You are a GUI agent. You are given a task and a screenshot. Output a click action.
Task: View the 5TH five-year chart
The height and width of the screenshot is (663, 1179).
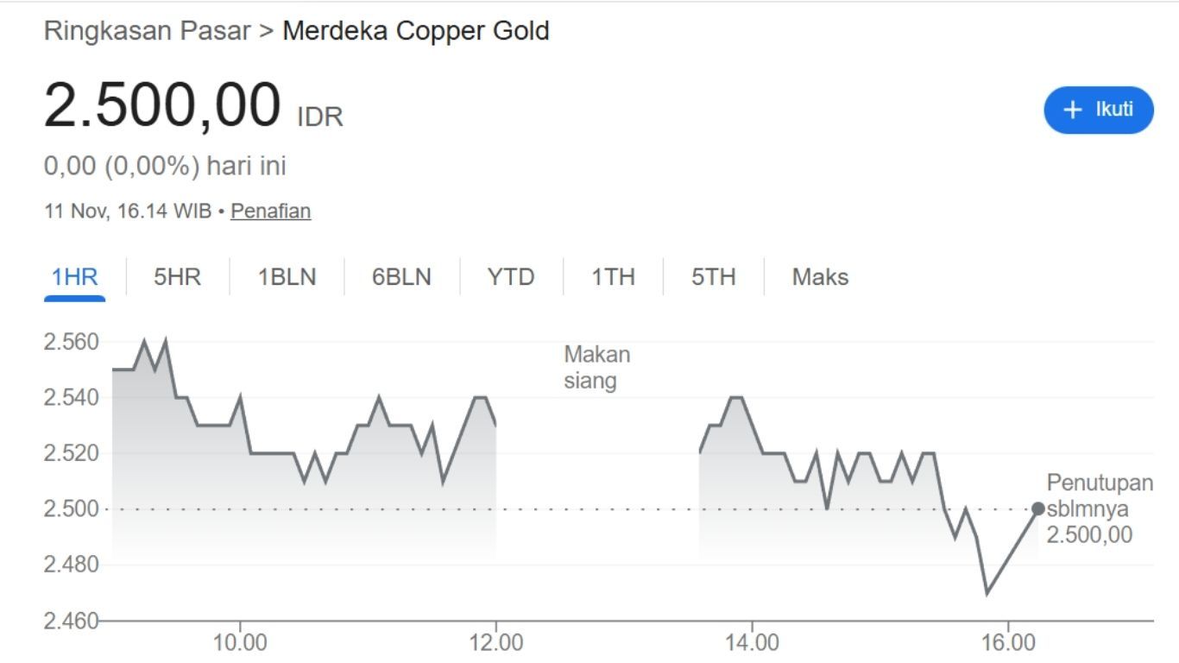coord(713,277)
